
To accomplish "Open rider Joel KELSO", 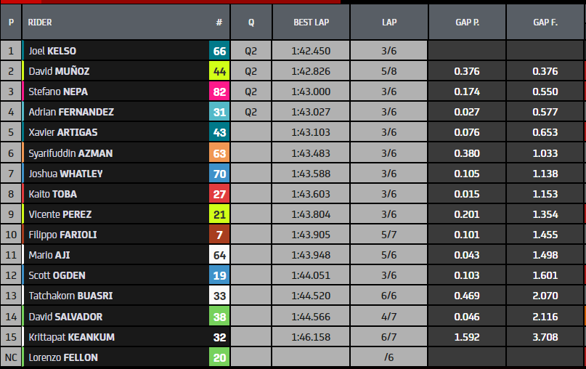I will 52,51.
